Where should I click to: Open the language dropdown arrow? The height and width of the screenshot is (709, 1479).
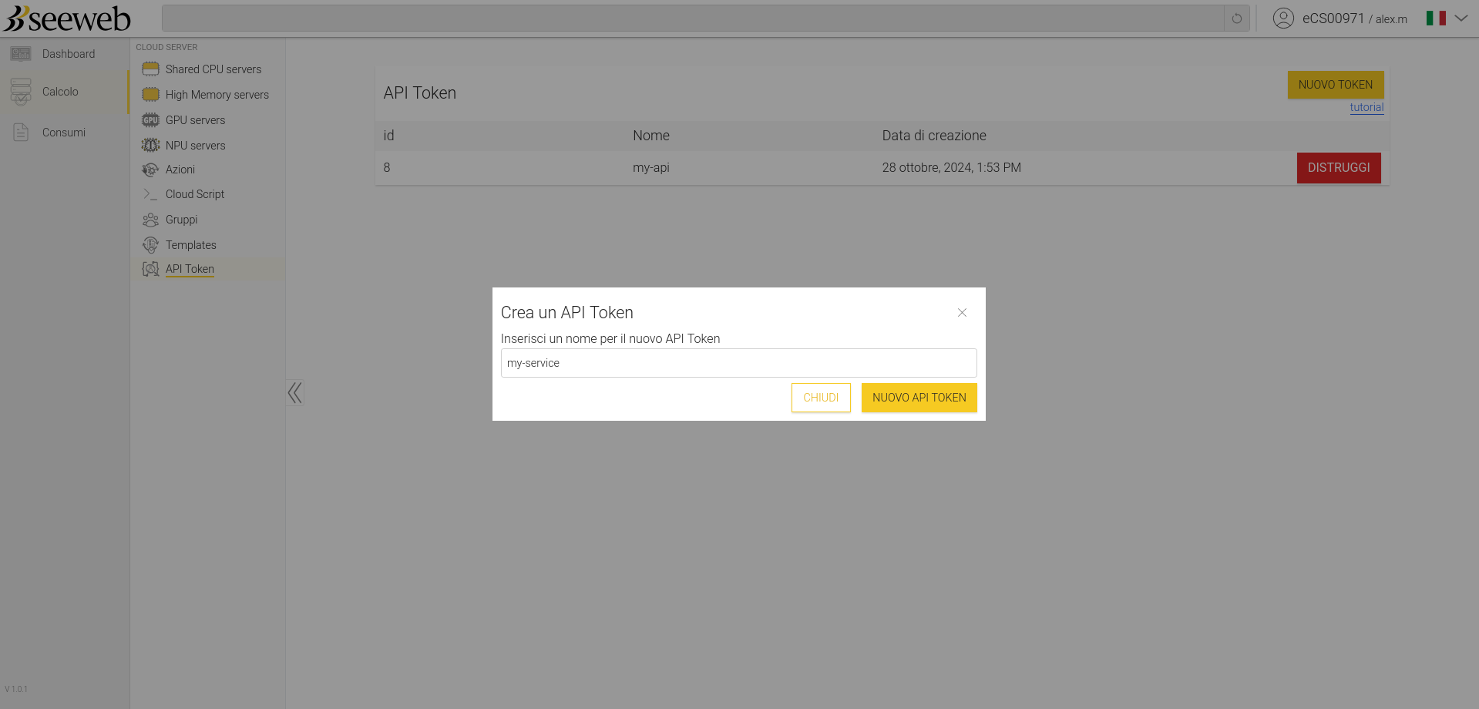pyautogui.click(x=1461, y=18)
